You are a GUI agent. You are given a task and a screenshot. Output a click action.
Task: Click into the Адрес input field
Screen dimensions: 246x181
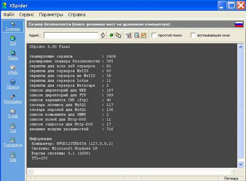pyautogui.click(x=71, y=35)
